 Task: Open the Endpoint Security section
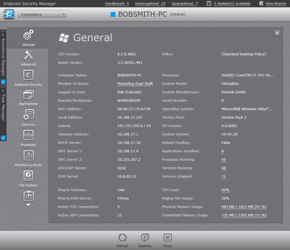[x=28, y=78]
